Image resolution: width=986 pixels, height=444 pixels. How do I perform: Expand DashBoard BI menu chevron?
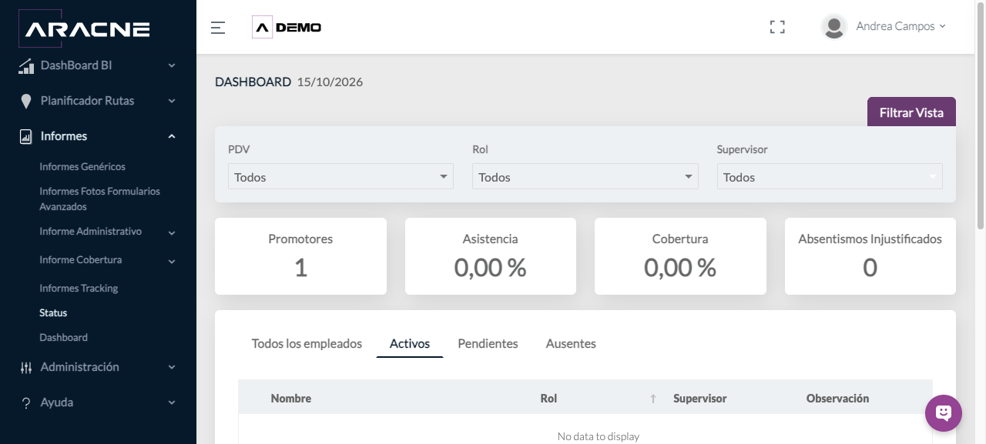point(172,65)
